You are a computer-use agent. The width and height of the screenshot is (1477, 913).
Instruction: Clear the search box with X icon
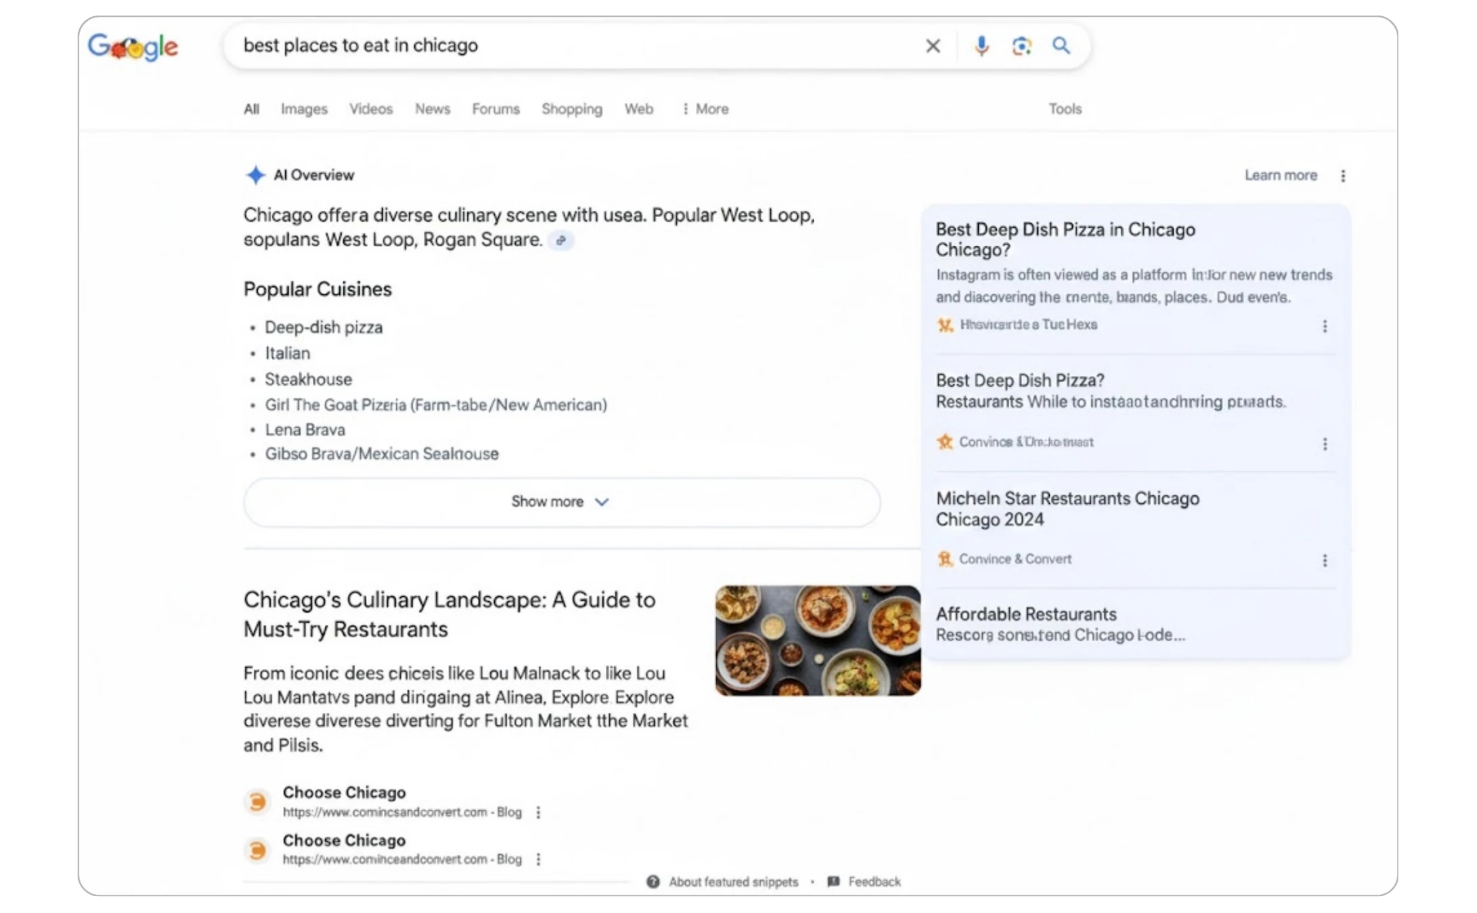click(933, 46)
